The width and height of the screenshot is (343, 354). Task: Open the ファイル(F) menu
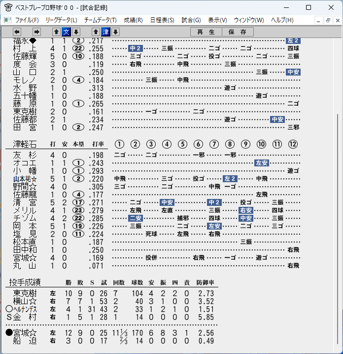[27, 20]
